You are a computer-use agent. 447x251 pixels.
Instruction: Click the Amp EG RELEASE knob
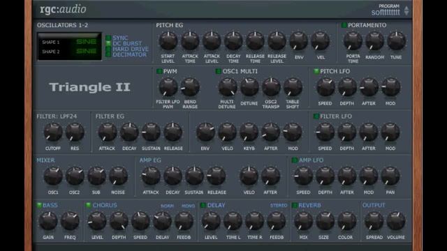coord(216,176)
